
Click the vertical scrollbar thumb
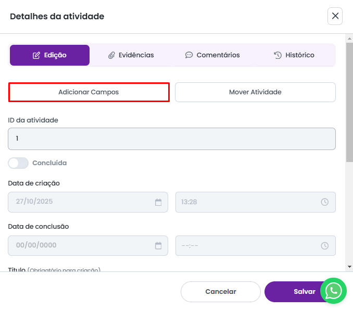[349, 104]
